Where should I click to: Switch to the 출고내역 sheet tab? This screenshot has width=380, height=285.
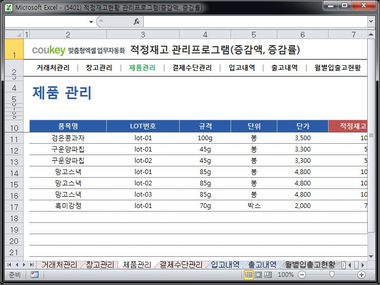[x=262, y=264]
